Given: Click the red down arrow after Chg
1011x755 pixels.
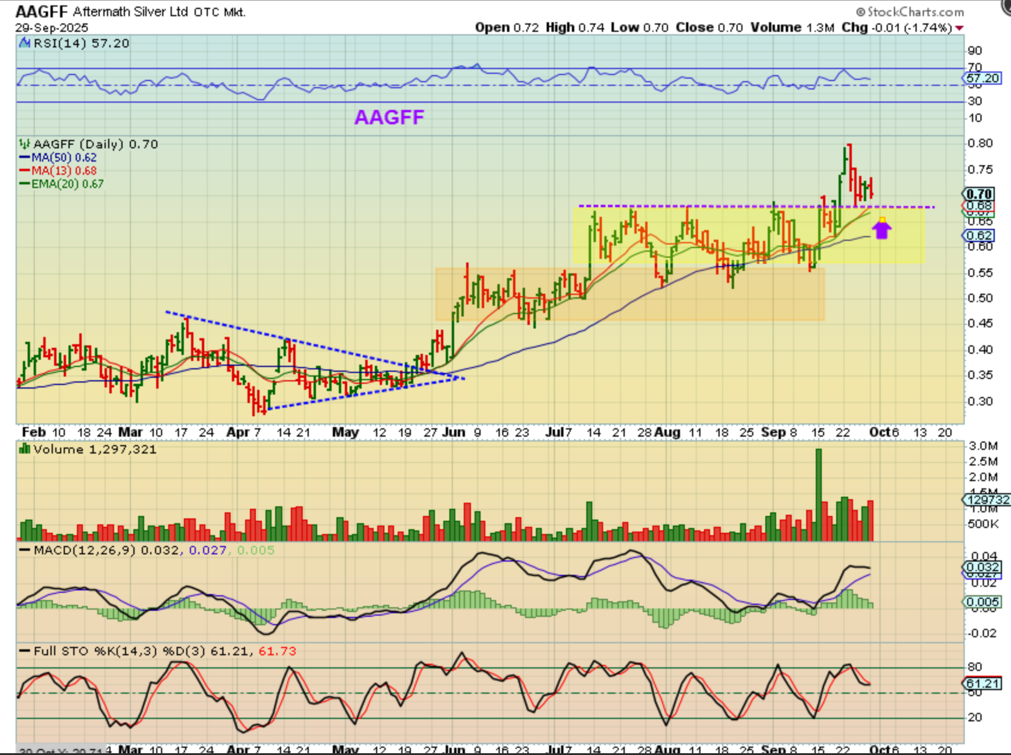Looking at the screenshot, I should (959, 28).
